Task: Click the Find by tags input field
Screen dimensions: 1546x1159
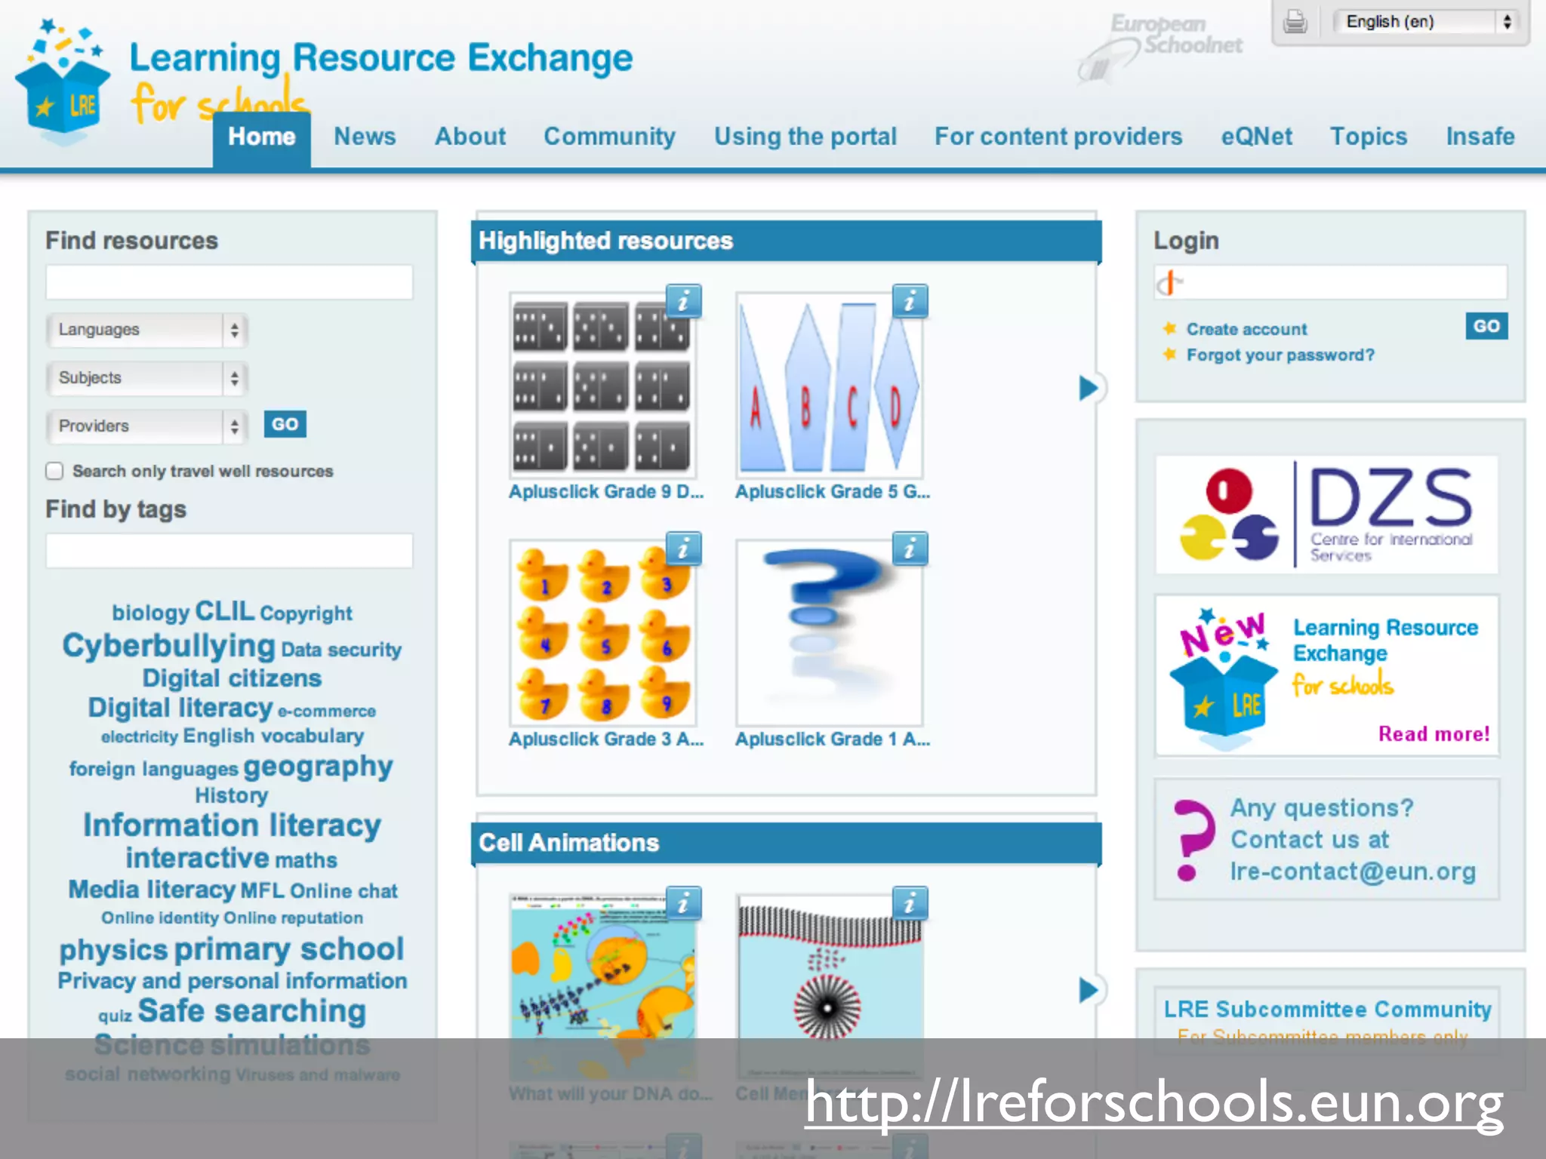Action: [229, 551]
